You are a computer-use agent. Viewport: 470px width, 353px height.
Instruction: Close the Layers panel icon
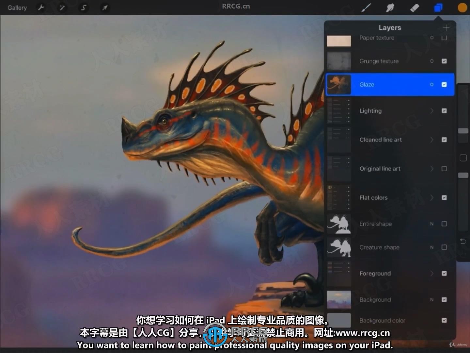438,7
